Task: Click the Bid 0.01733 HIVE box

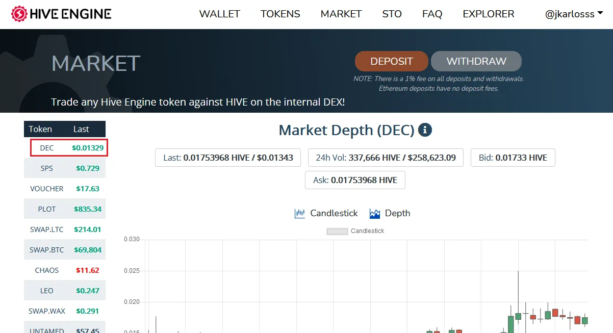Action: pos(513,158)
